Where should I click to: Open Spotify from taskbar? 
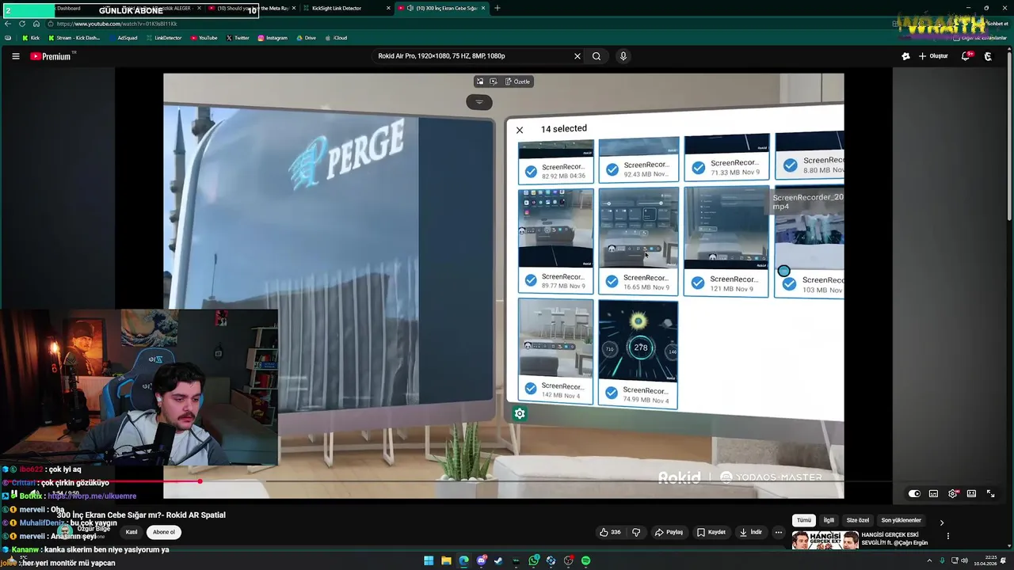point(585,560)
